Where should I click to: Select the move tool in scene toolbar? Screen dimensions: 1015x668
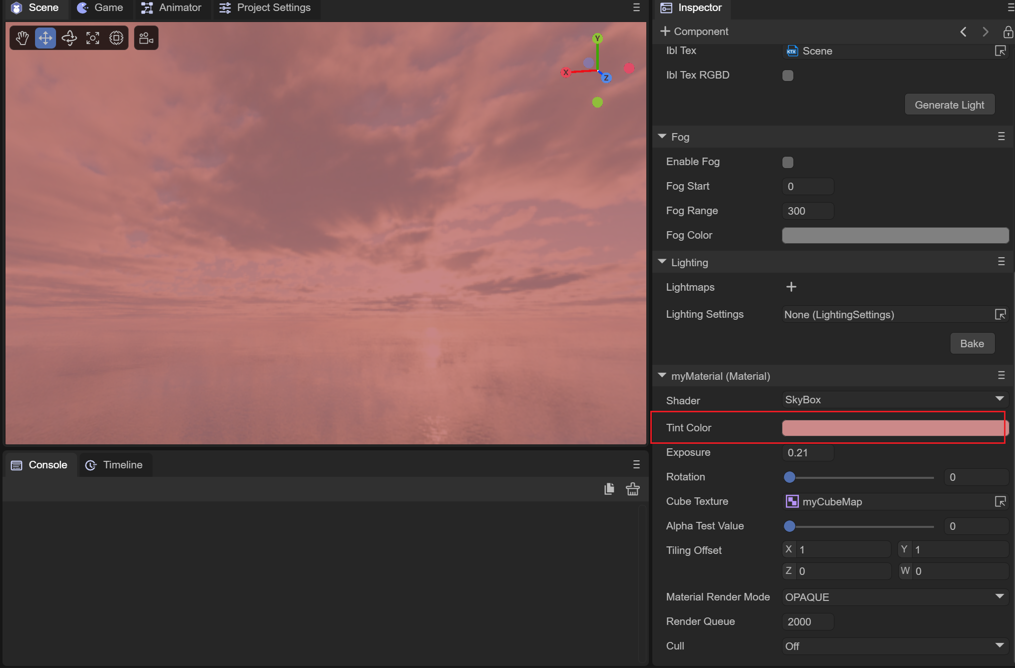click(x=46, y=38)
